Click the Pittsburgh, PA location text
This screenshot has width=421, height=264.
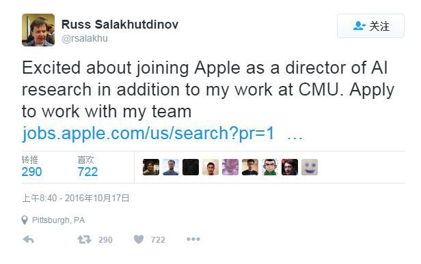tap(58, 220)
